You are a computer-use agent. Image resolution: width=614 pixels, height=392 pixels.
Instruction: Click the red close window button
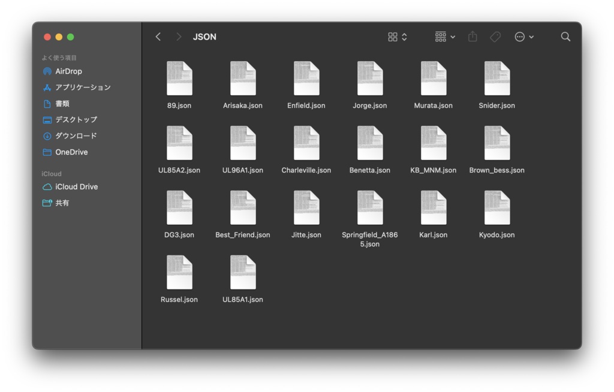pyautogui.click(x=47, y=37)
